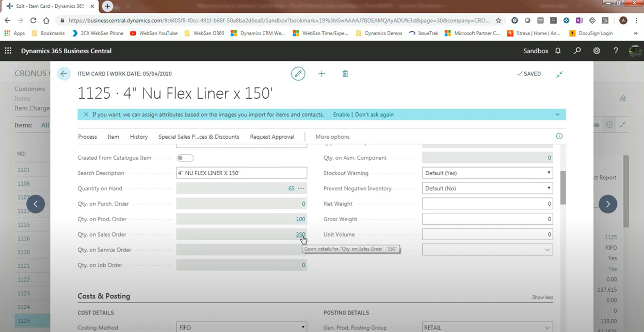Click Enable in the notification

pyautogui.click(x=341, y=114)
